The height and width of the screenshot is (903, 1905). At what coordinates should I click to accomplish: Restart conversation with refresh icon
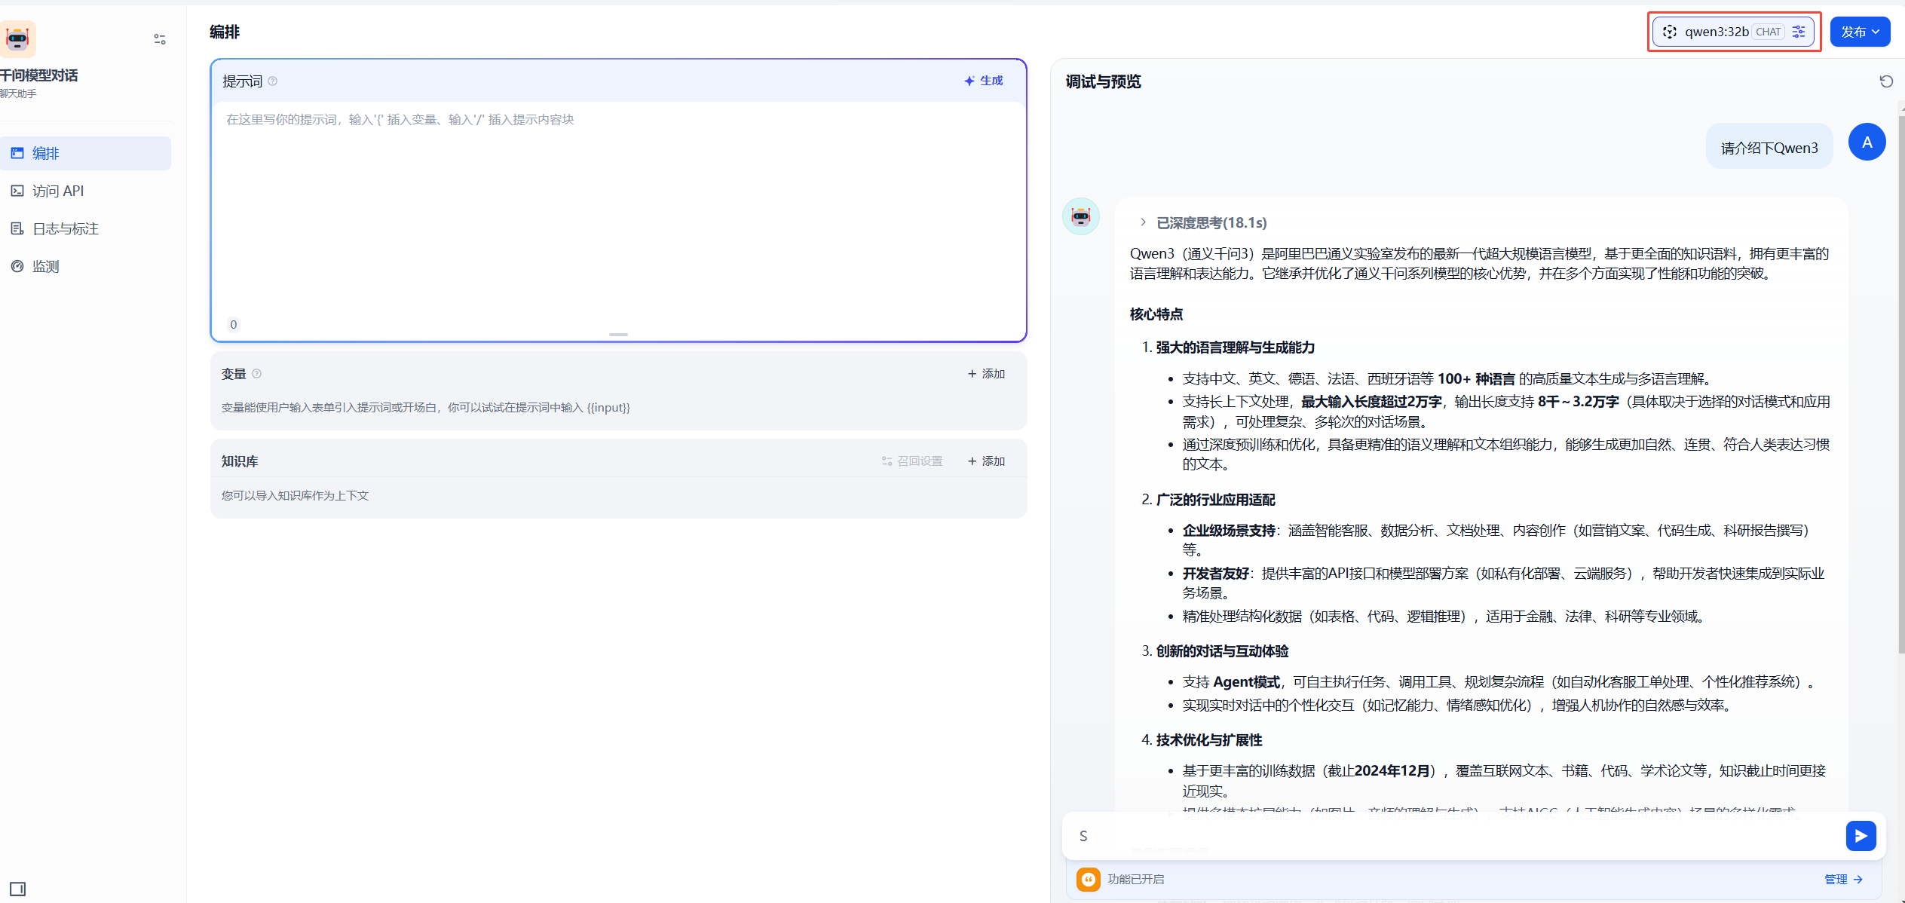click(x=1886, y=81)
